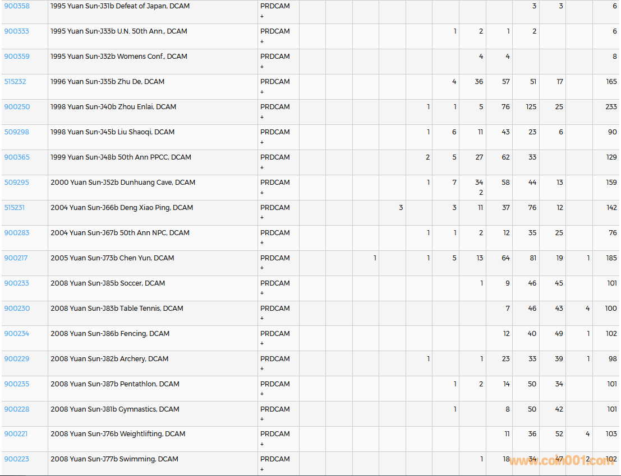Open coin ID link 900358
Viewport: 621px width, 476px height.
[x=17, y=6]
